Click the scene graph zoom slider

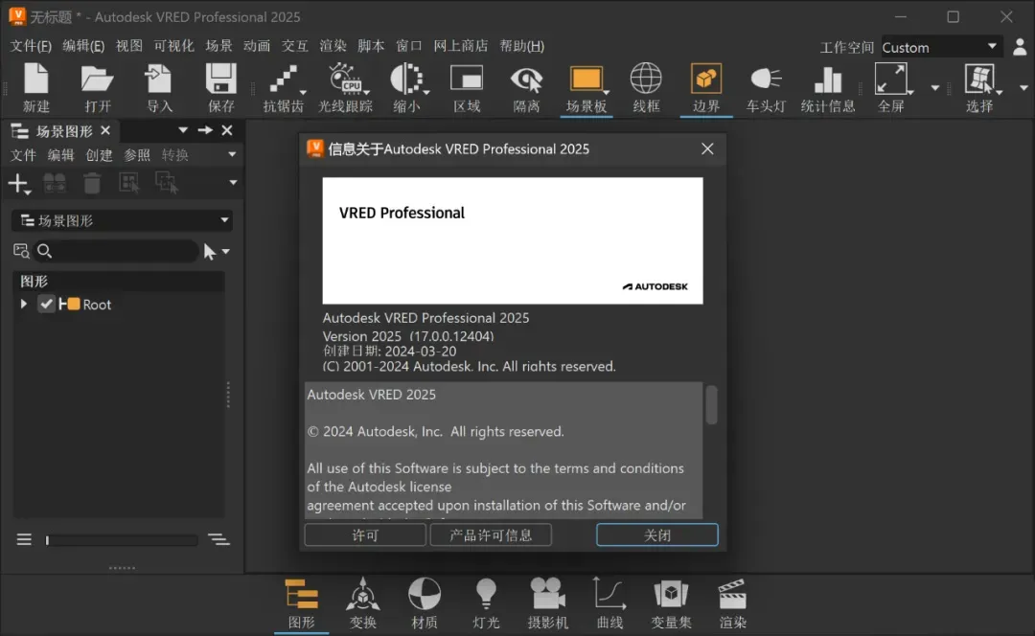click(122, 540)
